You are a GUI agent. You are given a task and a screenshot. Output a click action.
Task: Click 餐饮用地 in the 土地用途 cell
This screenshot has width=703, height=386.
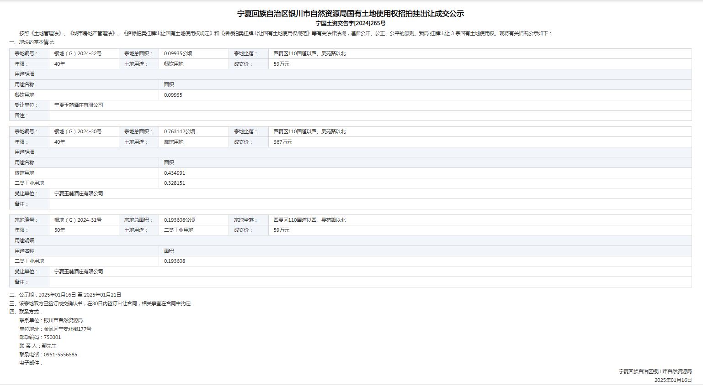(174, 64)
